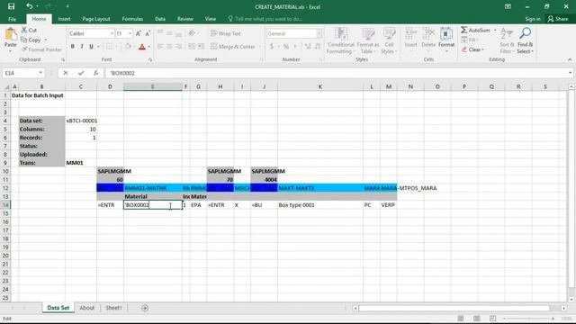The width and height of the screenshot is (576, 324).
Task: Open Merge & Center dropdown arrow
Action: pos(260,47)
